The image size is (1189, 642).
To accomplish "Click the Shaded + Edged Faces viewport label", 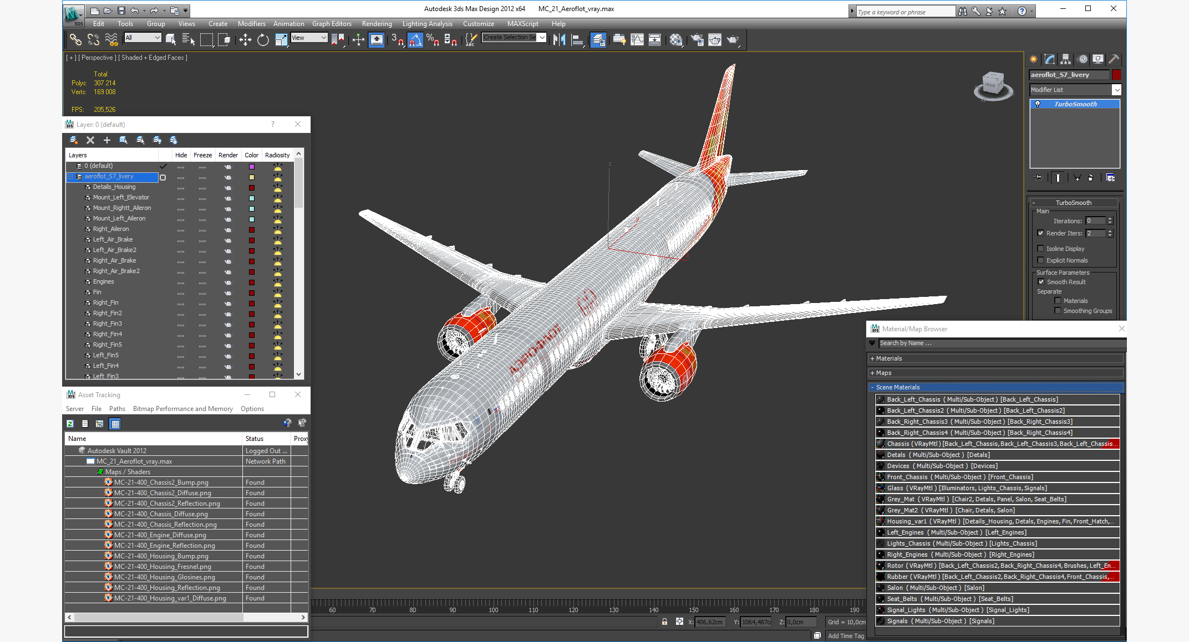I will pos(154,58).
